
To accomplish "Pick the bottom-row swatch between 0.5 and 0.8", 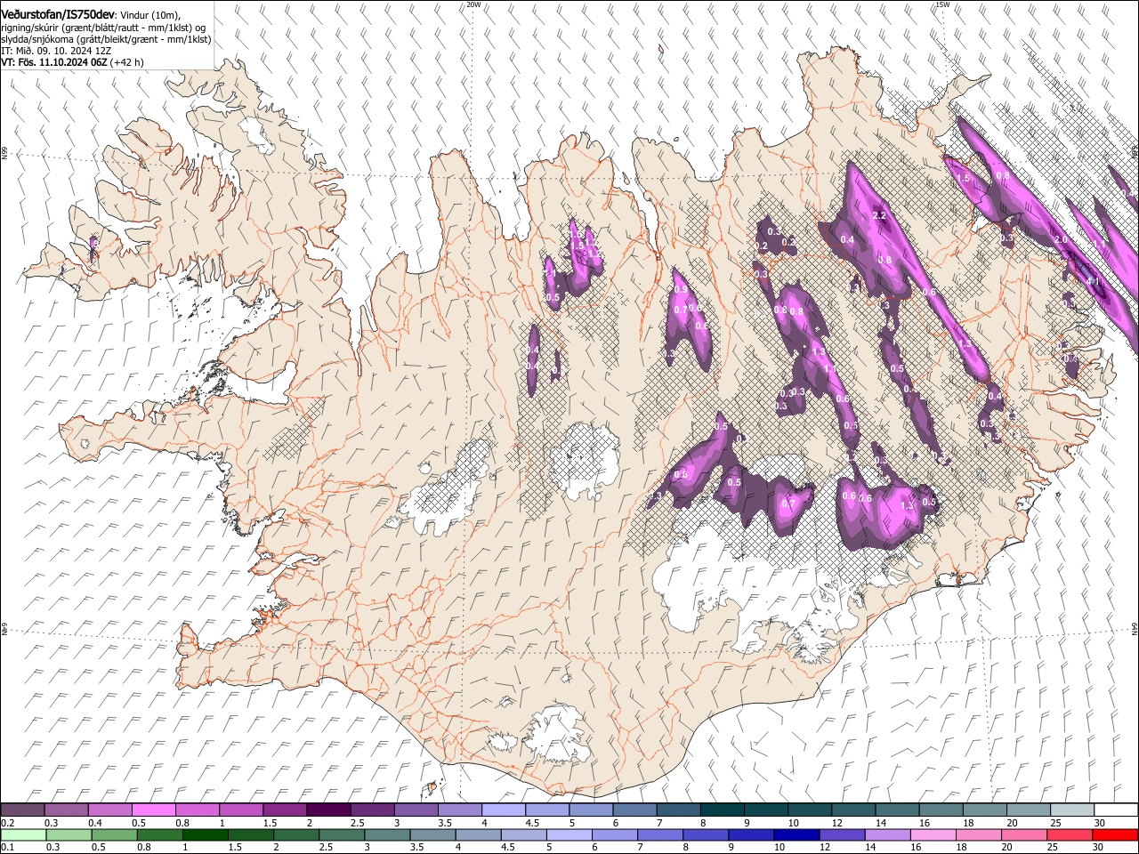I will click(x=114, y=834).
